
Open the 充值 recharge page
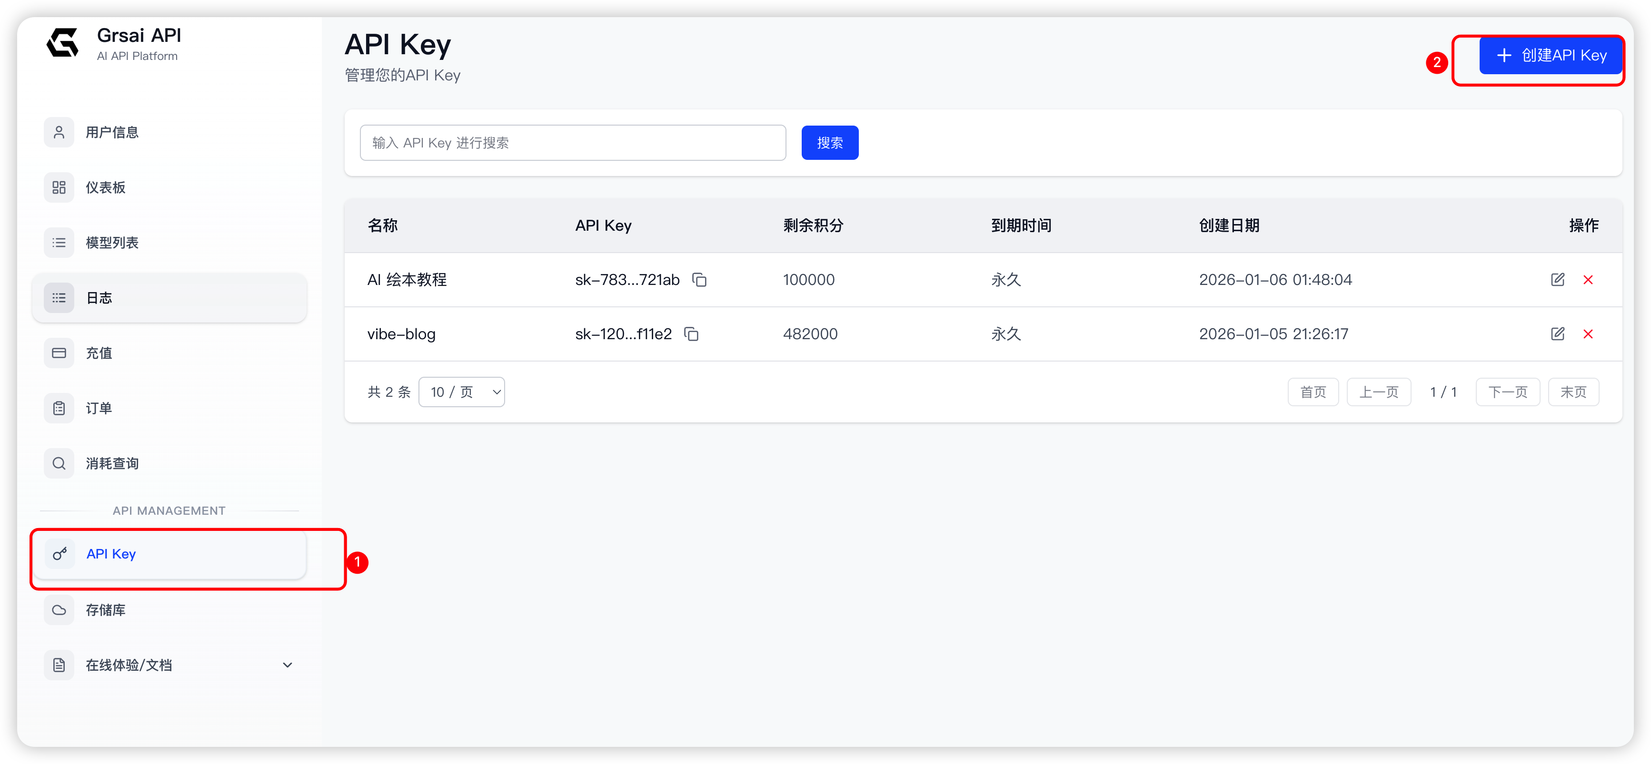click(x=99, y=353)
